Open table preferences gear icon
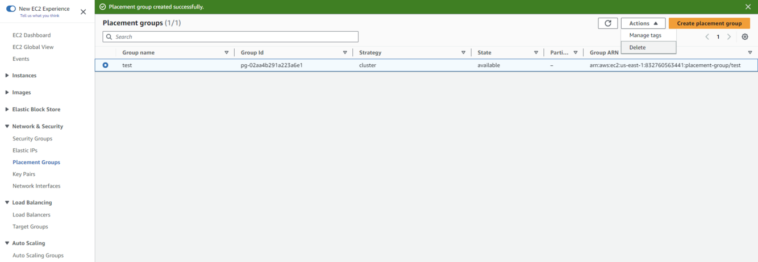This screenshot has height=262, width=758. [745, 37]
